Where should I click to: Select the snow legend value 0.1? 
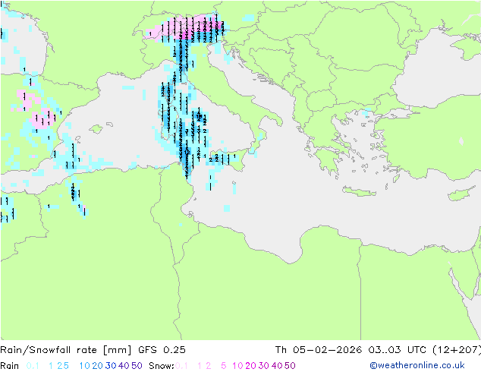tap(181, 366)
